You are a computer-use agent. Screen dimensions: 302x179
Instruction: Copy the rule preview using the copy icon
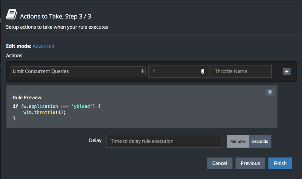click(x=270, y=92)
